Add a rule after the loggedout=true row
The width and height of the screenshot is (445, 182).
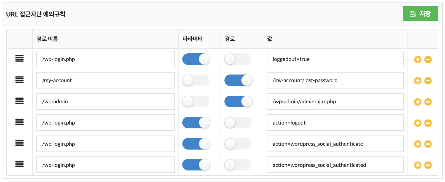(418, 59)
